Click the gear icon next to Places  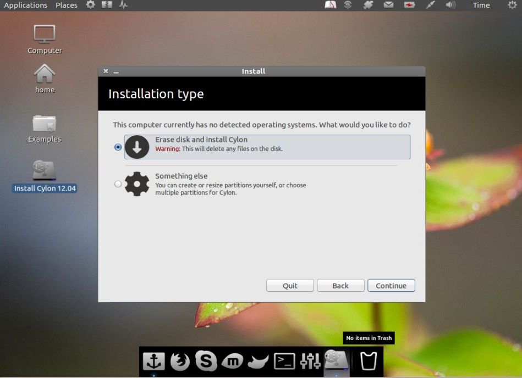tap(91, 5)
